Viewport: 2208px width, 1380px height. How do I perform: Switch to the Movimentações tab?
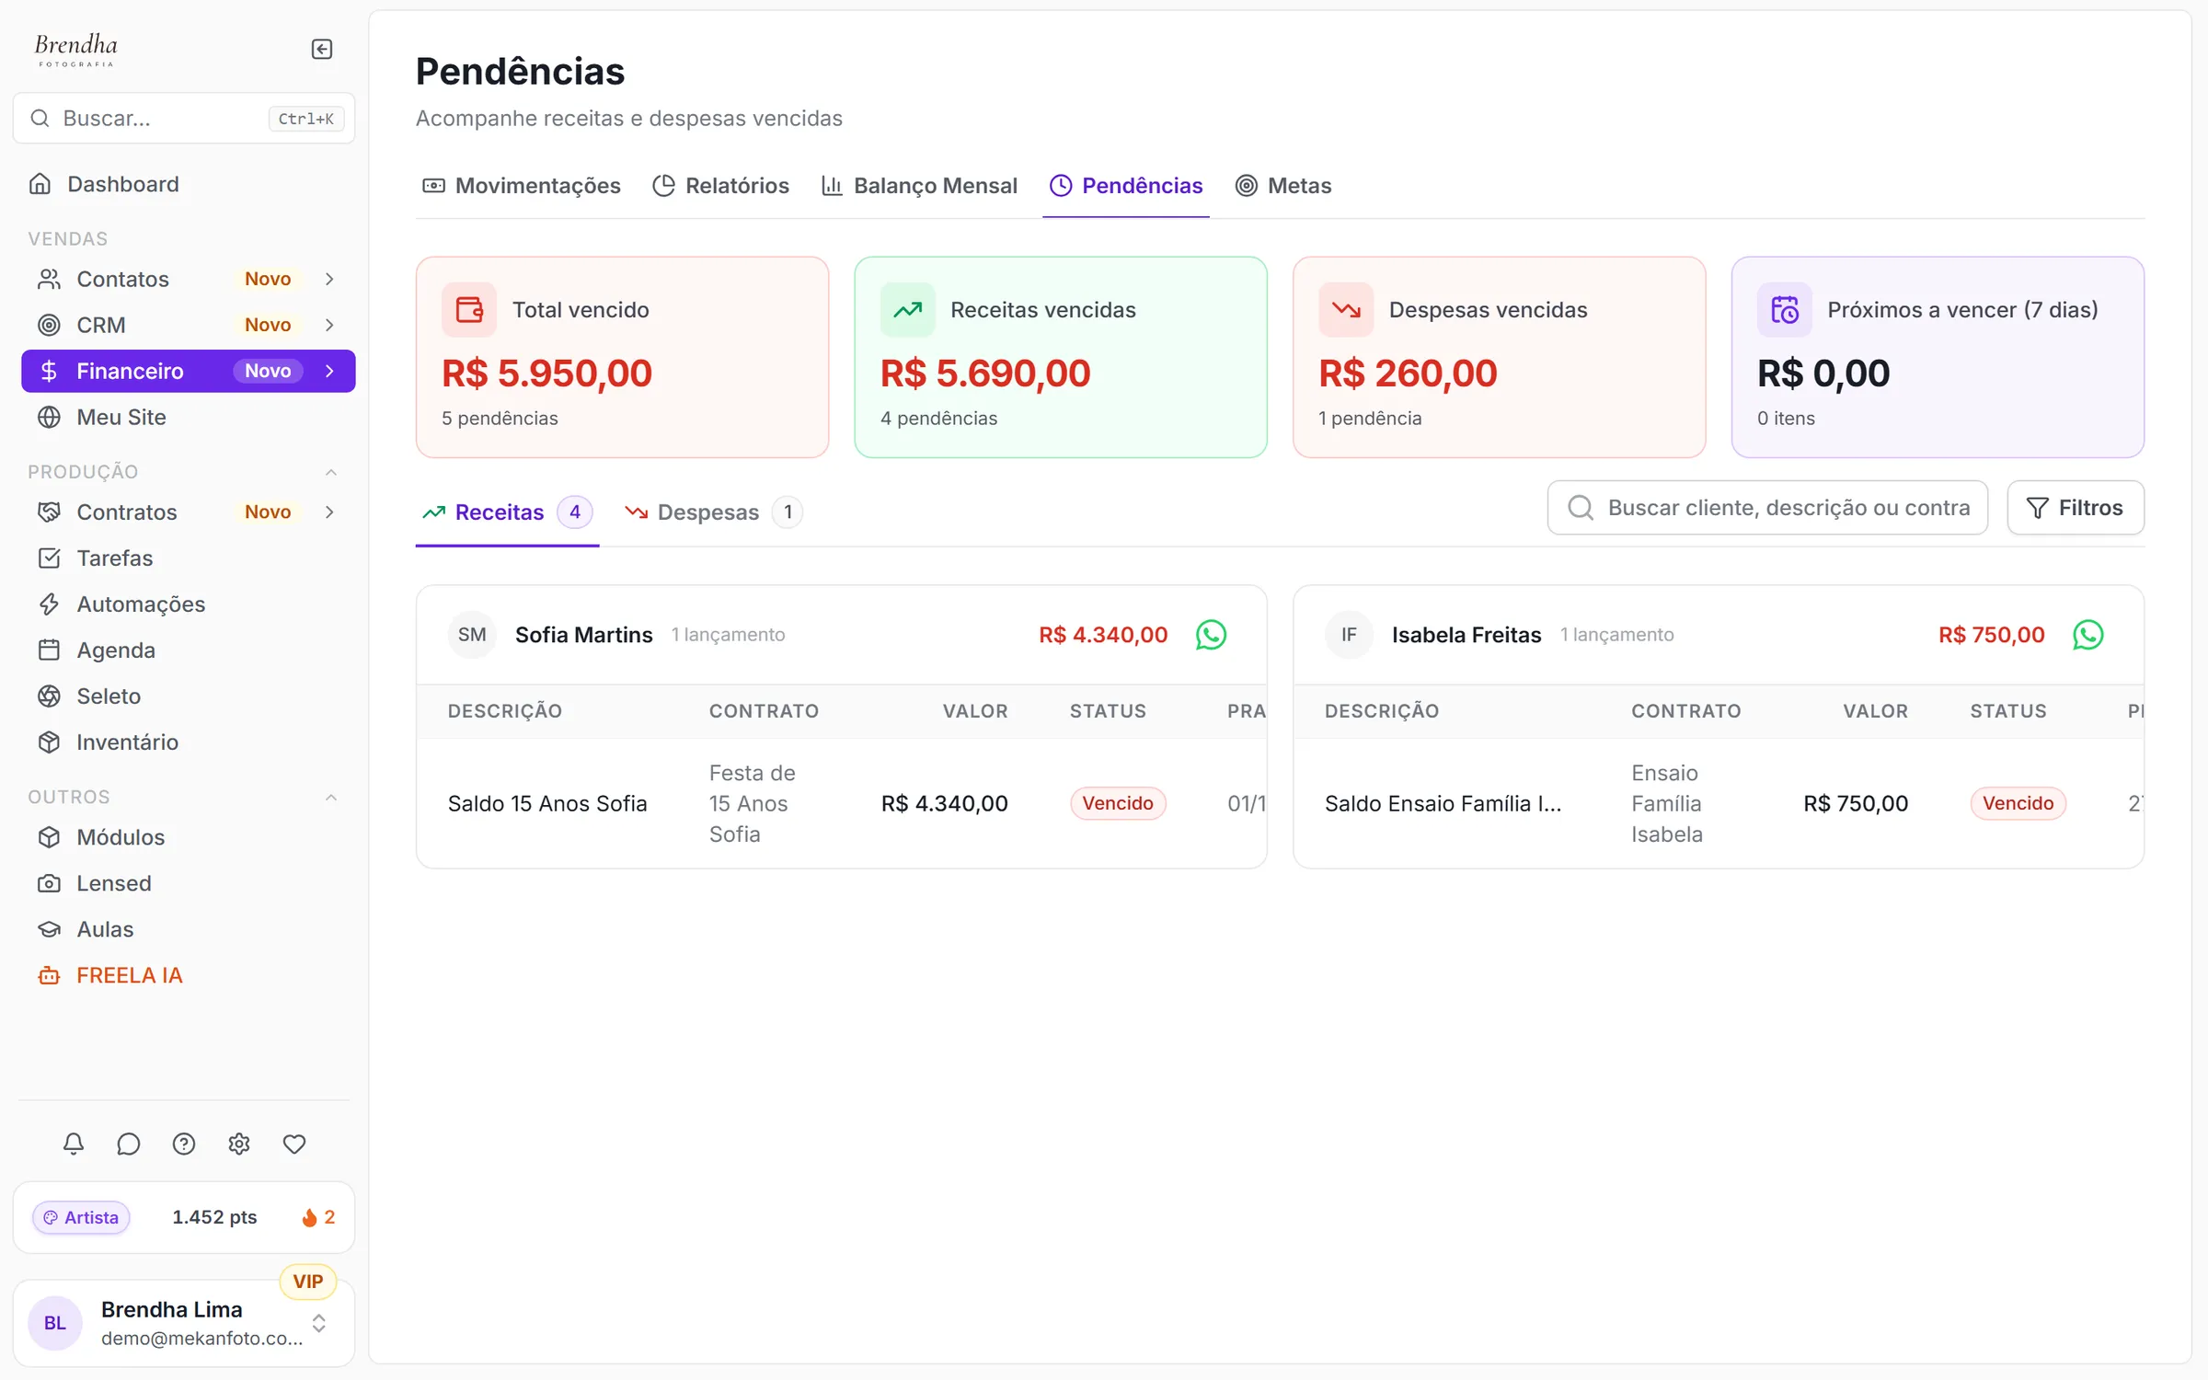521,186
